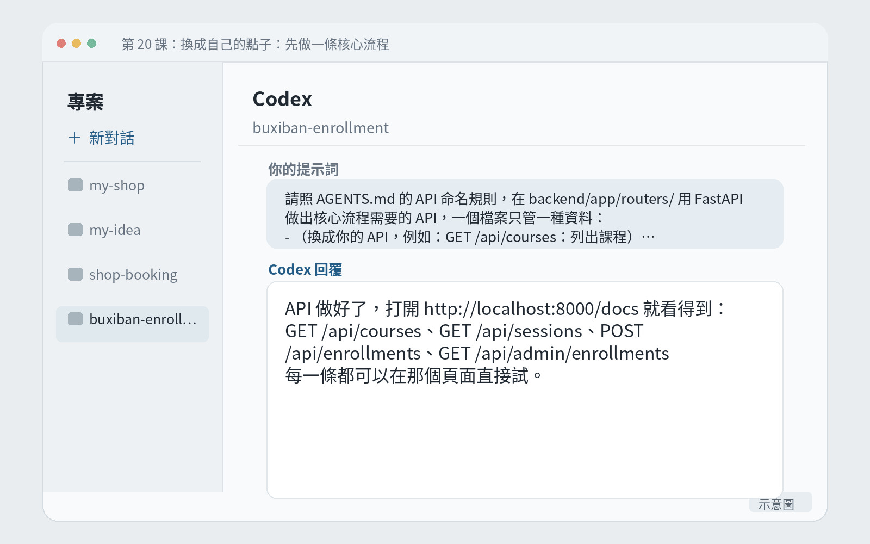This screenshot has height=544, width=870.
Task: Click the 專案 sidebar heading
Action: coord(85,102)
